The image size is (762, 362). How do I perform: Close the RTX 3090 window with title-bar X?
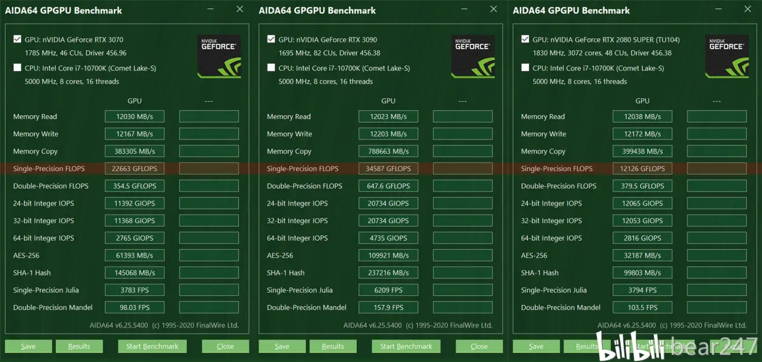494,9
